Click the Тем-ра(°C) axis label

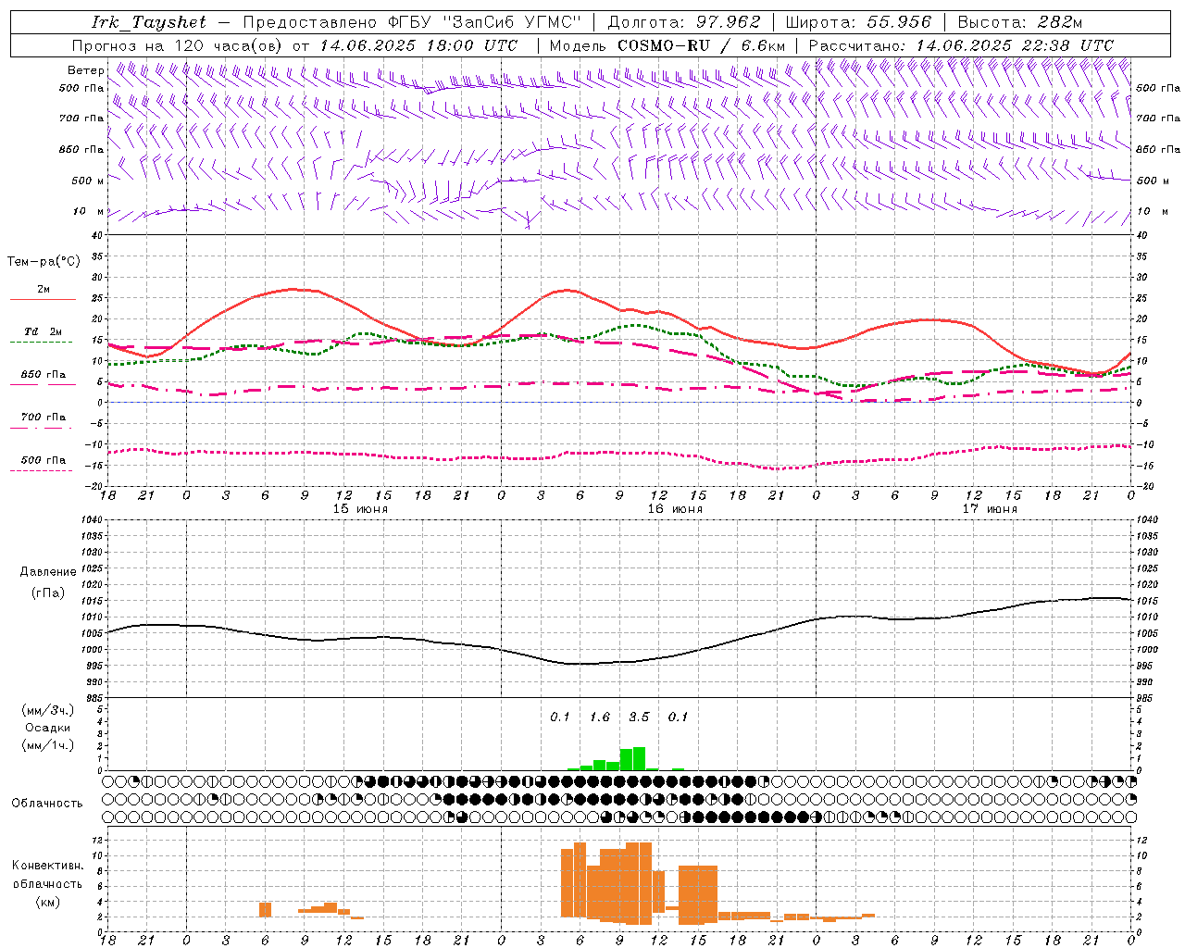pyautogui.click(x=44, y=262)
